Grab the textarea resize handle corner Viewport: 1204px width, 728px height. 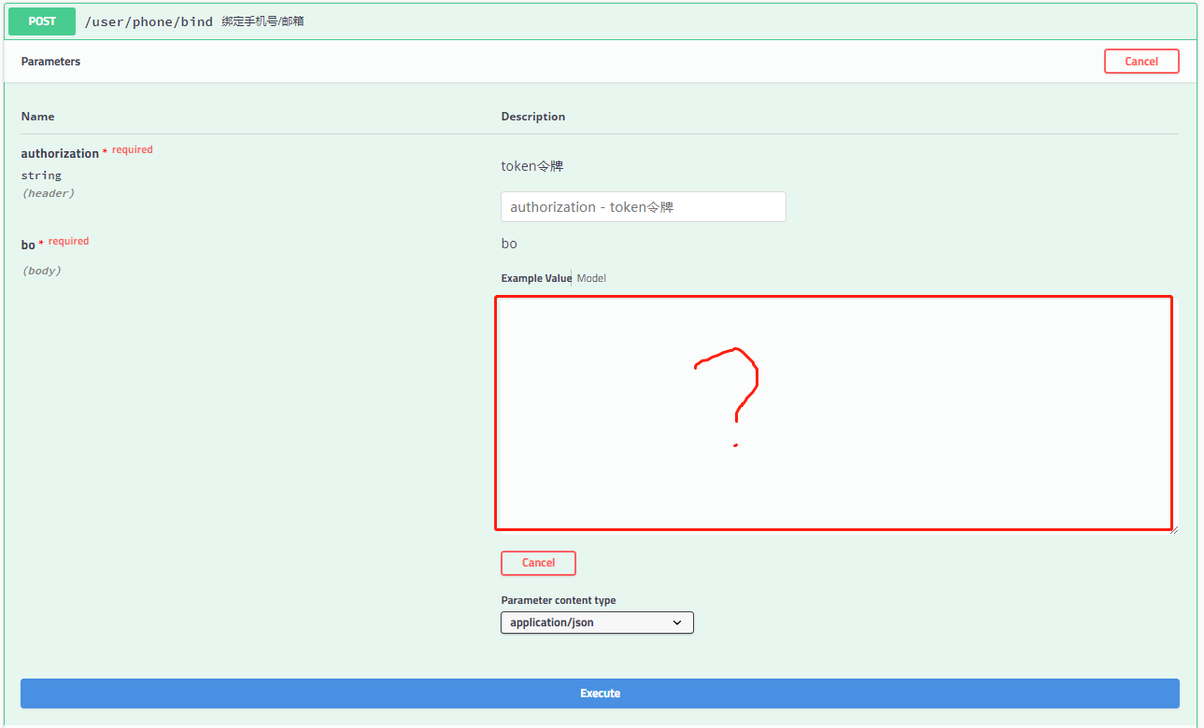(1174, 529)
